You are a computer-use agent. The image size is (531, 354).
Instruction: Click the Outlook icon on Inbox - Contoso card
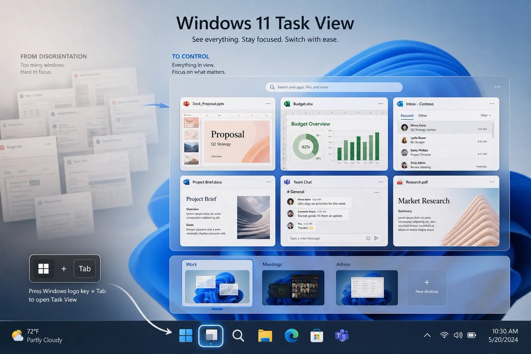(x=400, y=104)
